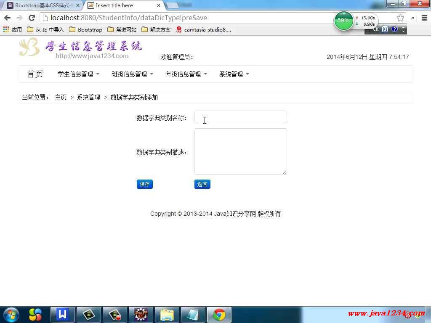Click the WPS Writer taskbar icon
The width and height of the screenshot is (431, 323).
coord(63,314)
